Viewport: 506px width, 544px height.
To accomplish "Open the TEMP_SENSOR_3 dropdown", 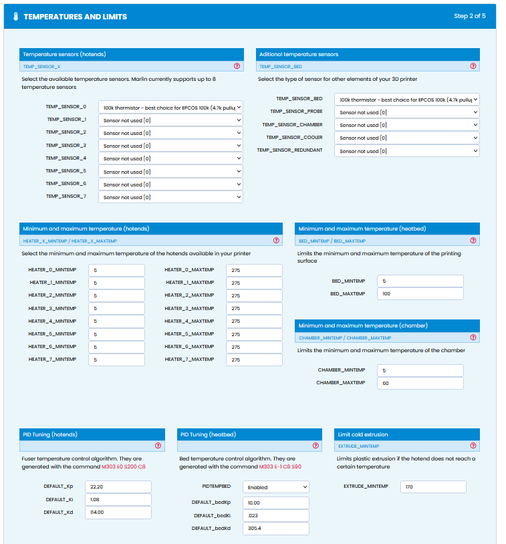I will coord(170,146).
